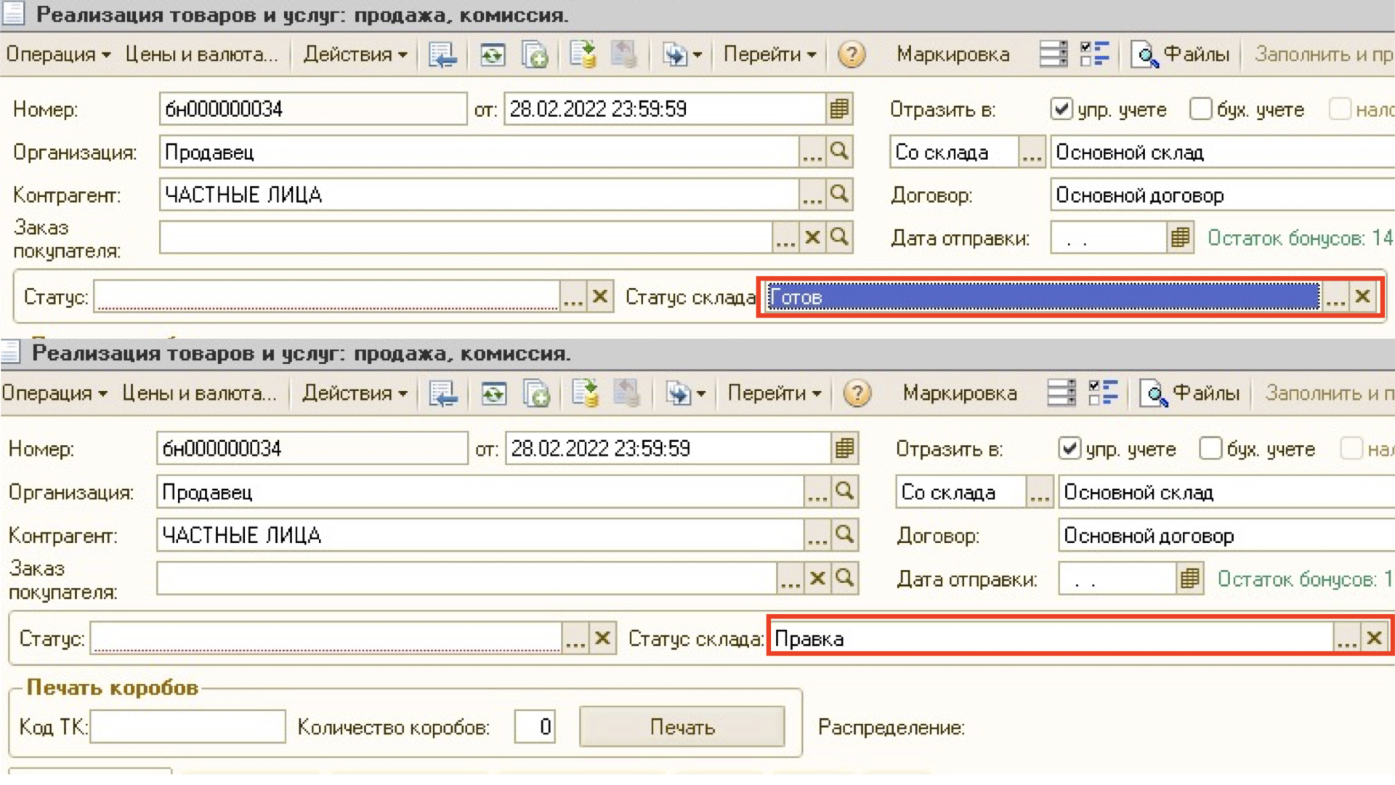Open the Дата отправки calendar in the upper window
Image resolution: width=1395 pixels, height=785 pixels.
pyautogui.click(x=1181, y=238)
